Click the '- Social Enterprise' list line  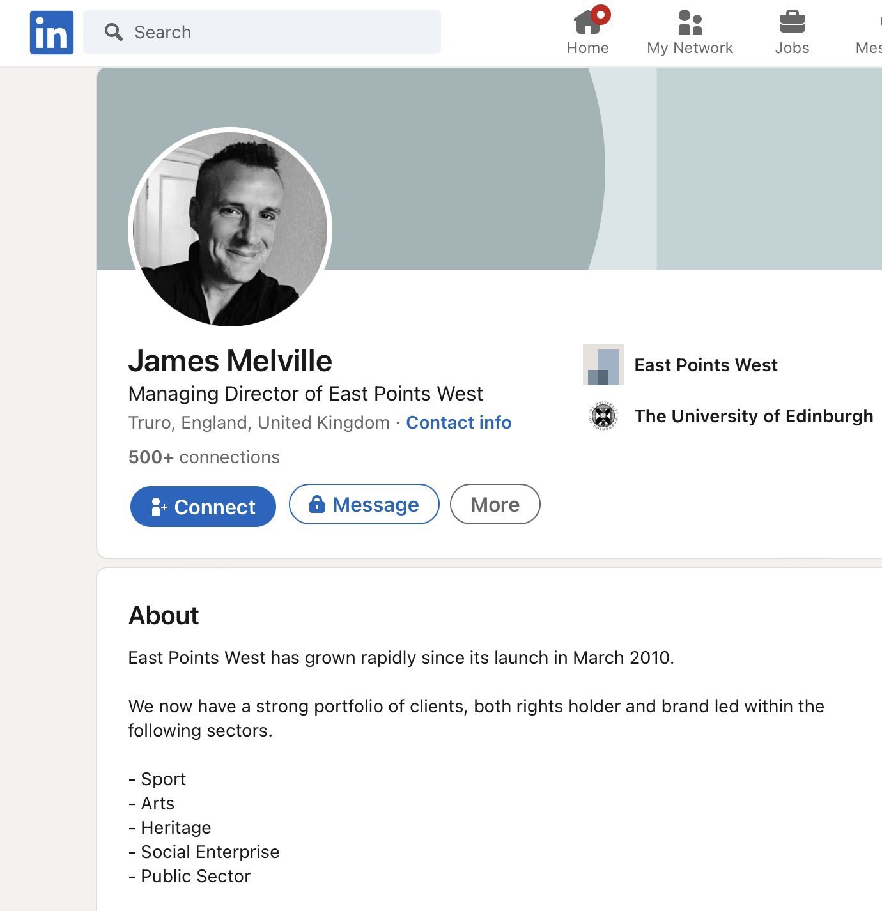(x=204, y=852)
